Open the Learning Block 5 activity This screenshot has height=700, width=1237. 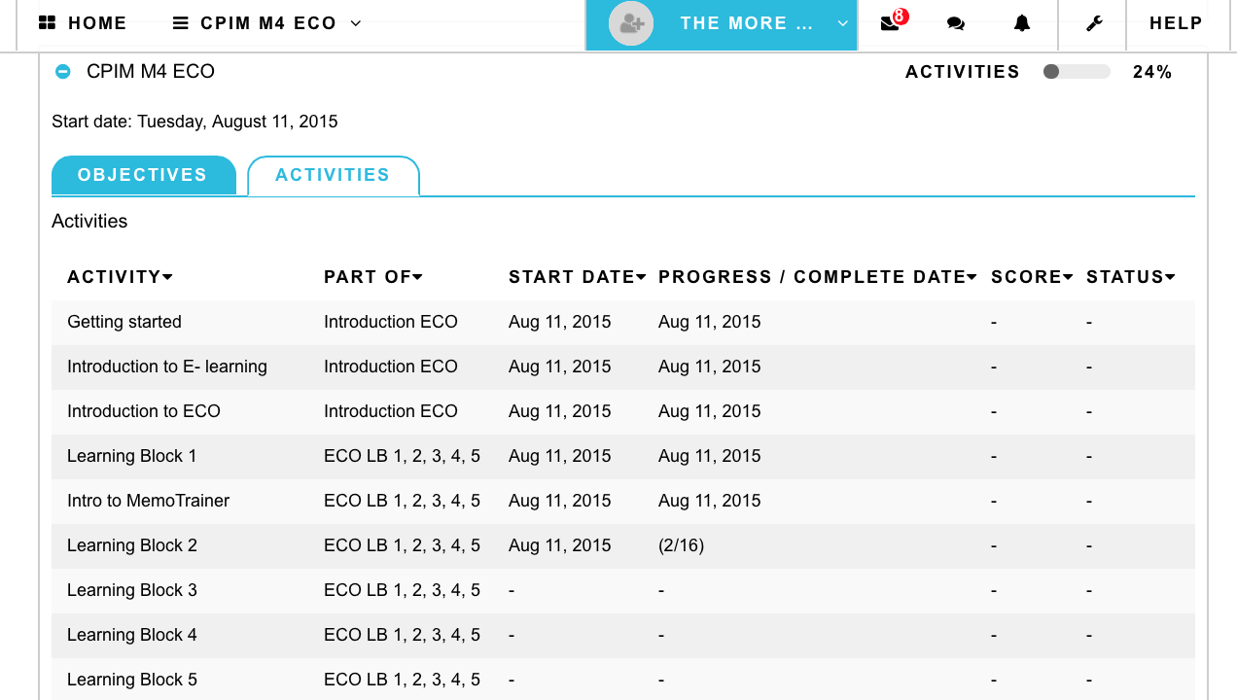pyautogui.click(x=132, y=680)
